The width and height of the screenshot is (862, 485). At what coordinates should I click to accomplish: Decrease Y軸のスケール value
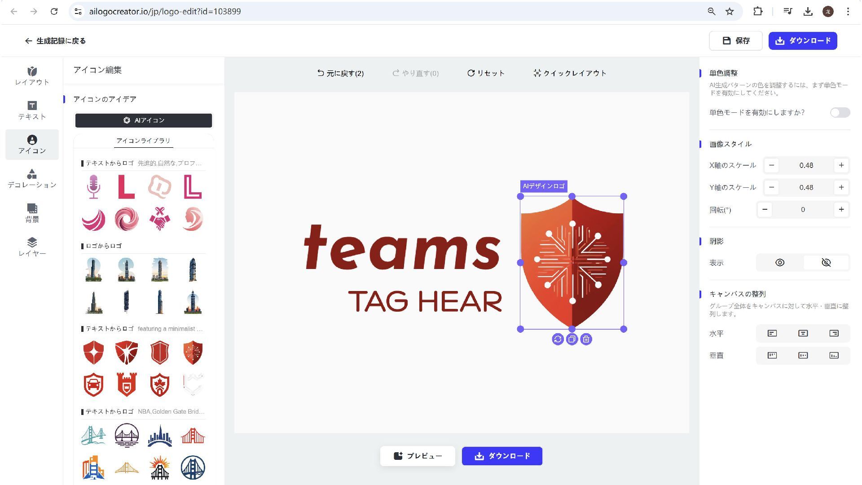point(772,187)
